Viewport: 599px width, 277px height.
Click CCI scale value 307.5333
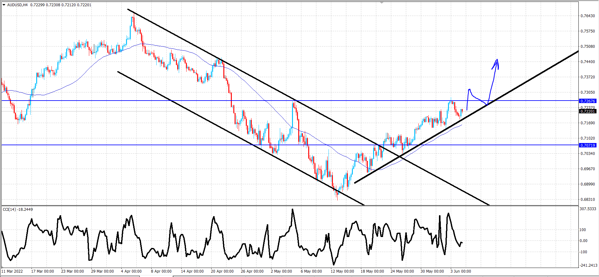[x=588, y=209]
